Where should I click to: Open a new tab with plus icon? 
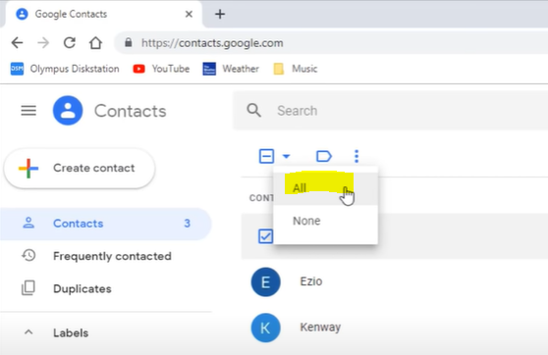[220, 14]
